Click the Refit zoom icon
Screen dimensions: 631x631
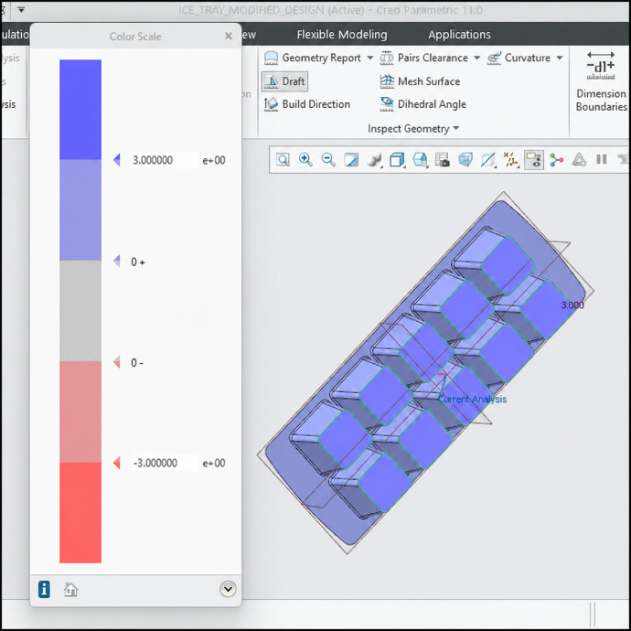(x=283, y=160)
